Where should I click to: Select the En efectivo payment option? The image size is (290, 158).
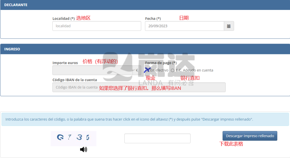(x=147, y=70)
